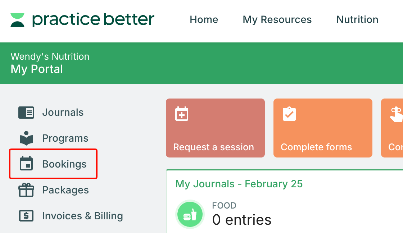Open the Packages text link in the sidebar
This screenshot has height=233, width=403.
click(x=65, y=190)
